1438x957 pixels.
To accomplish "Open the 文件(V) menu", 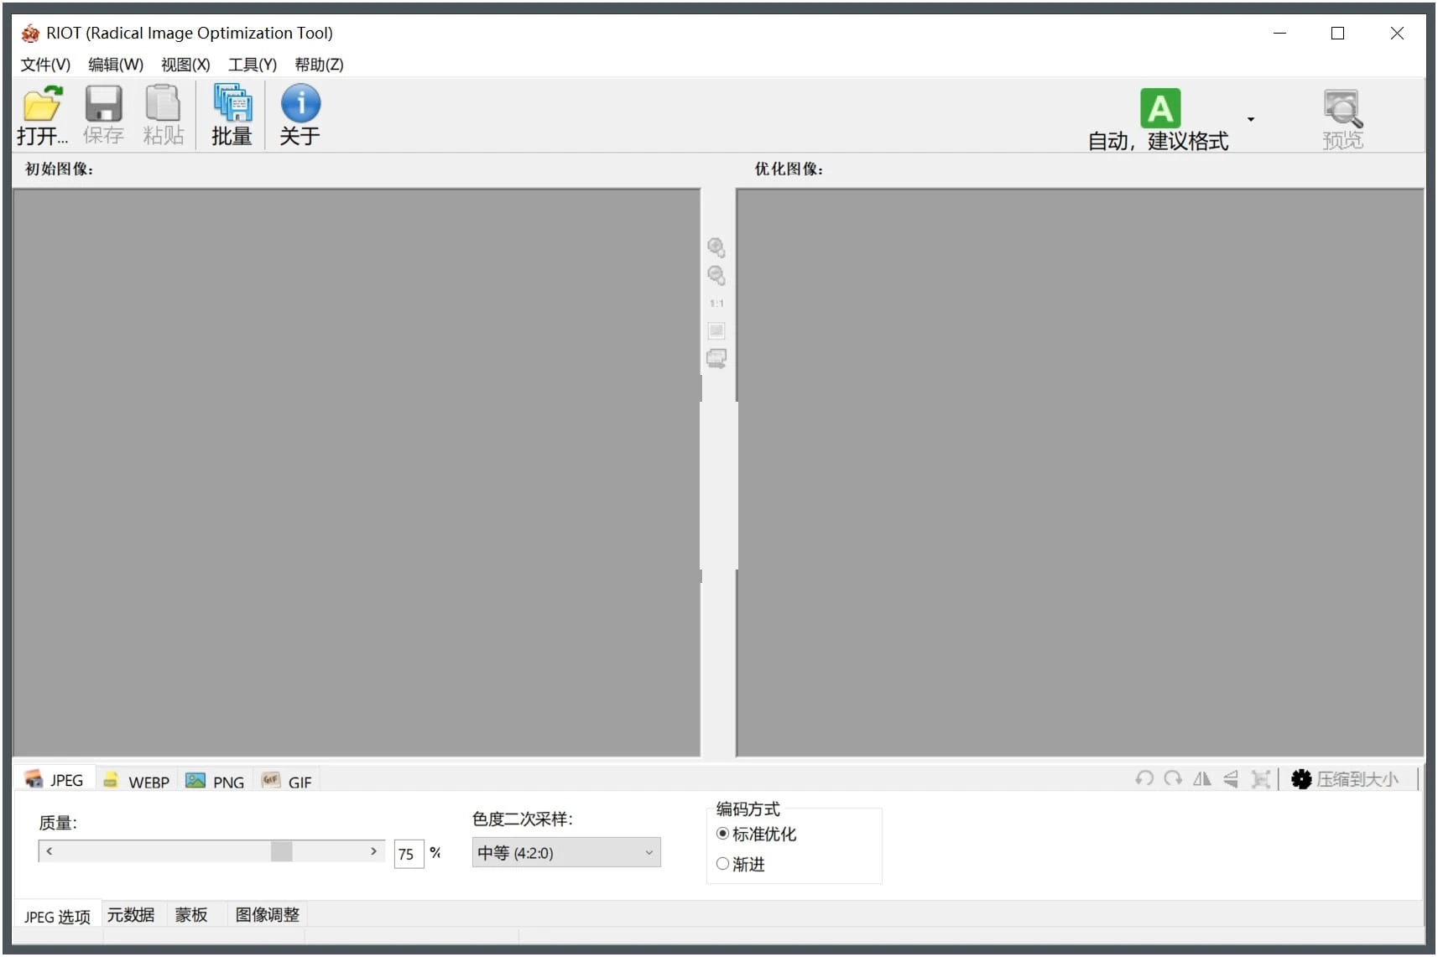I will tap(45, 65).
